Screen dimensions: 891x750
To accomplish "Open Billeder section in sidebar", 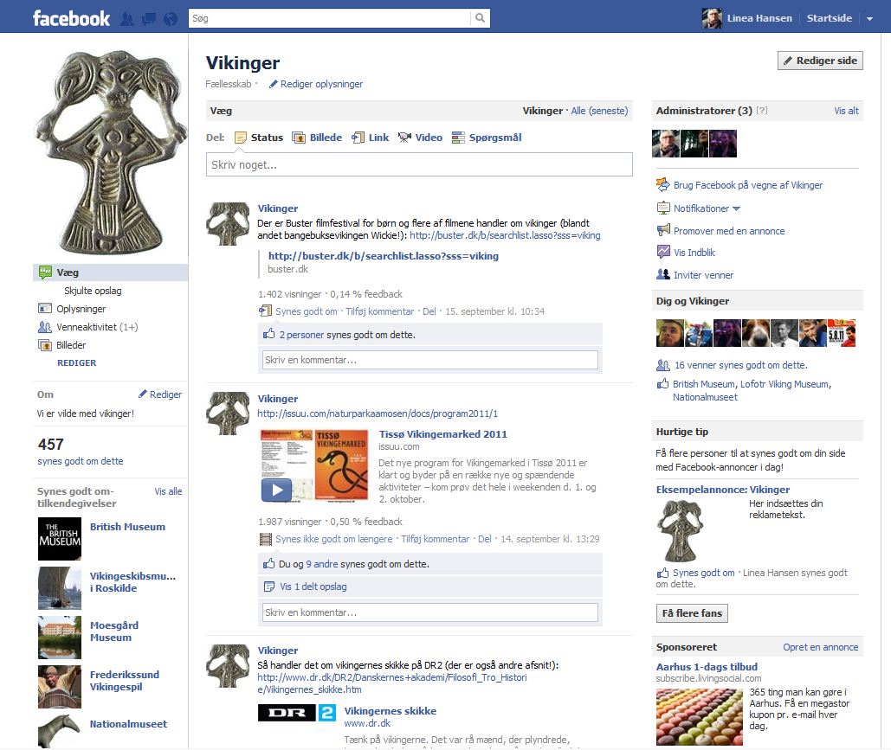I will 70,345.
